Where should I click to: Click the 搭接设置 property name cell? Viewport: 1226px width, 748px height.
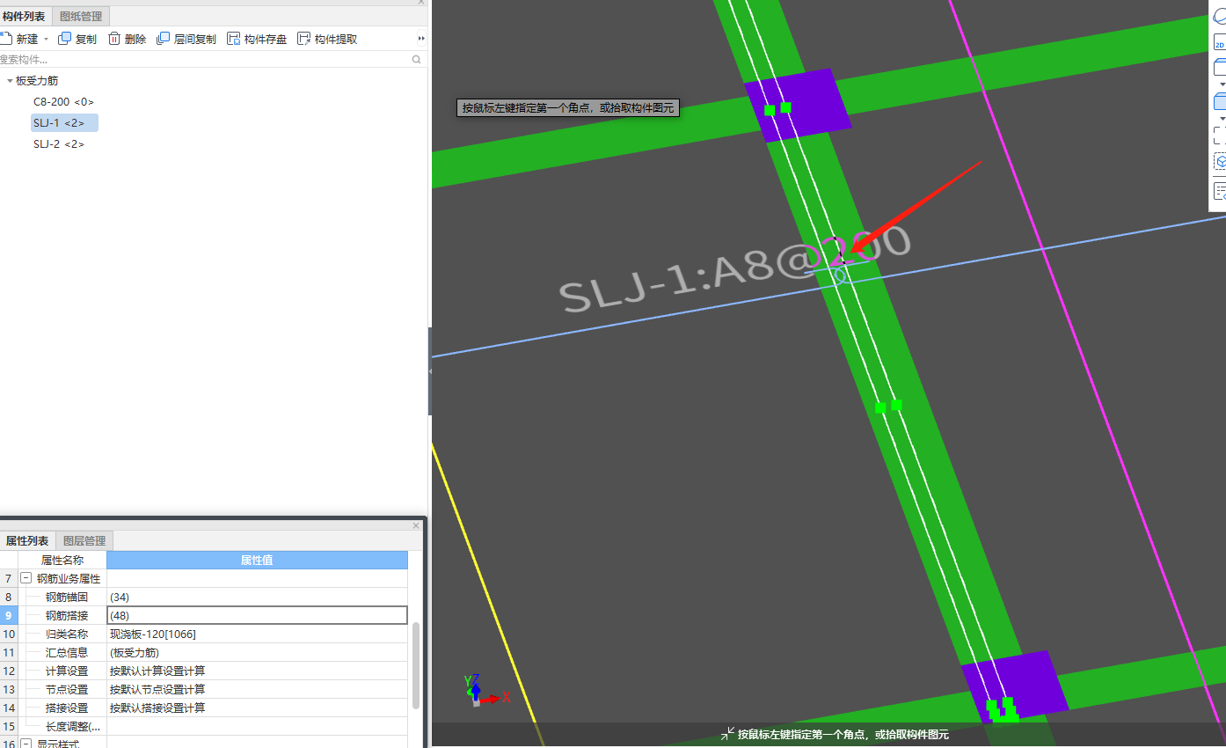67,708
